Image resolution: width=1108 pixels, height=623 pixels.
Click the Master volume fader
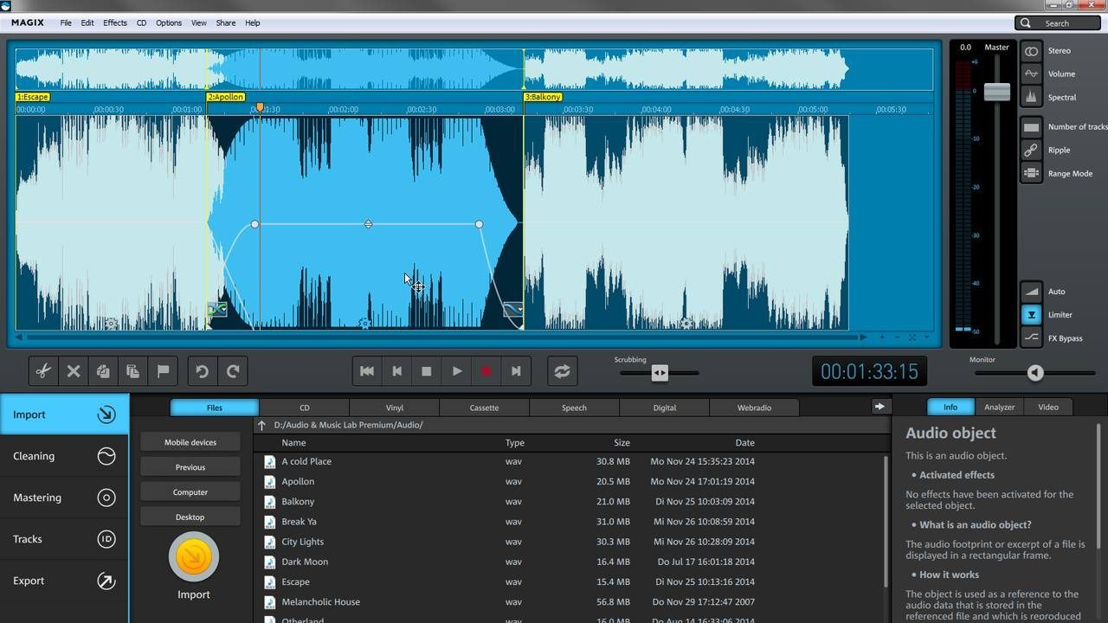(x=996, y=92)
